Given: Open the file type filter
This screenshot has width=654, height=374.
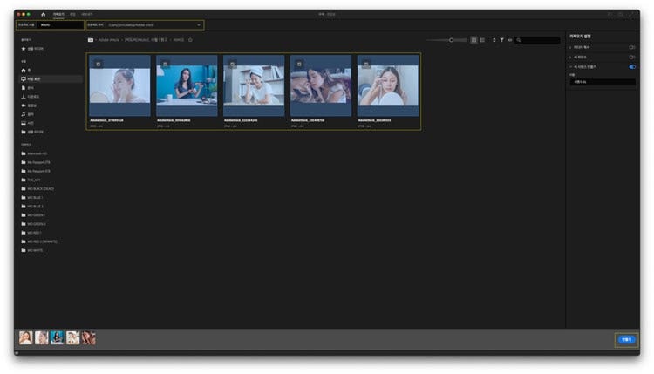Looking at the screenshot, I should click(501, 40).
